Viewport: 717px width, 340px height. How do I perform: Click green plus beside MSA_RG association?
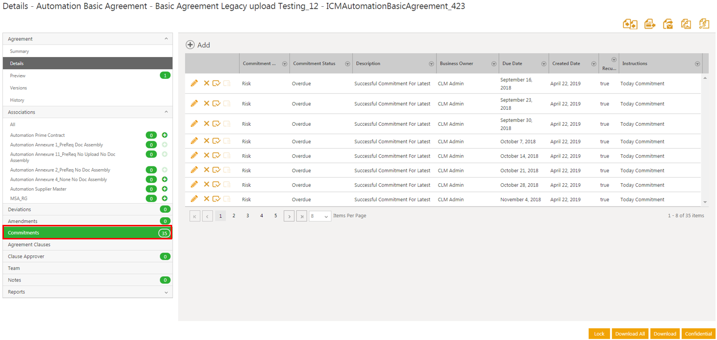coord(164,198)
